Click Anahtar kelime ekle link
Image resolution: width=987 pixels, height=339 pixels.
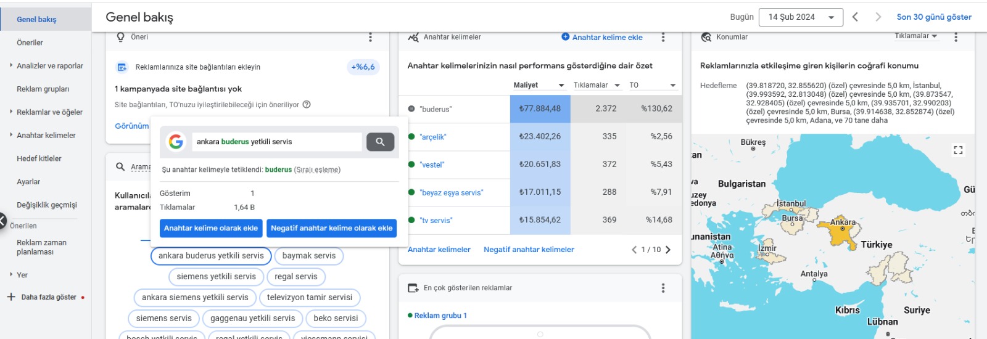[x=607, y=38]
